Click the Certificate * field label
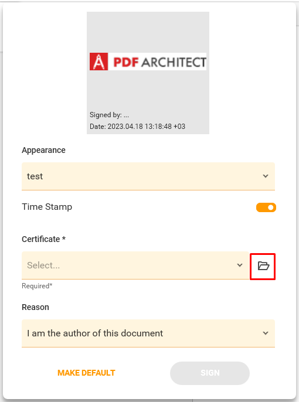Screen dimensions: 299x402 pos(44,239)
